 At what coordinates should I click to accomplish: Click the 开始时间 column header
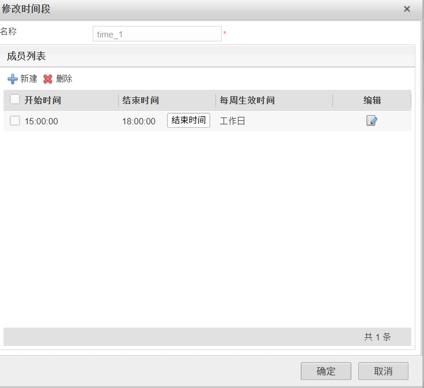(43, 100)
